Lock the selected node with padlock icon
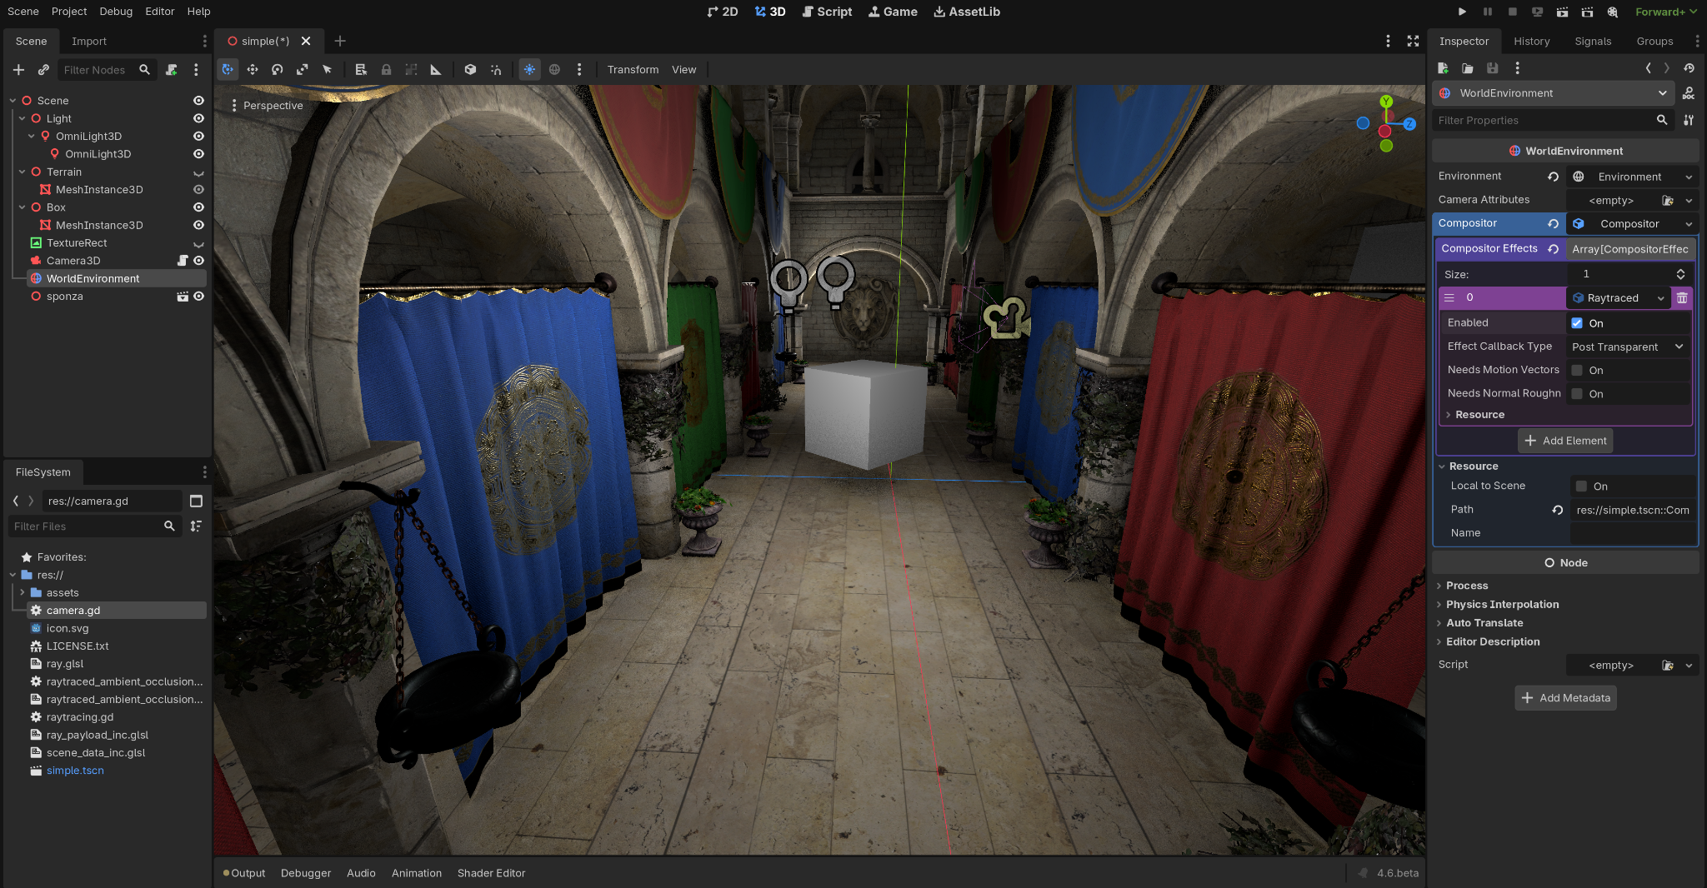The height and width of the screenshot is (888, 1707). 386,70
